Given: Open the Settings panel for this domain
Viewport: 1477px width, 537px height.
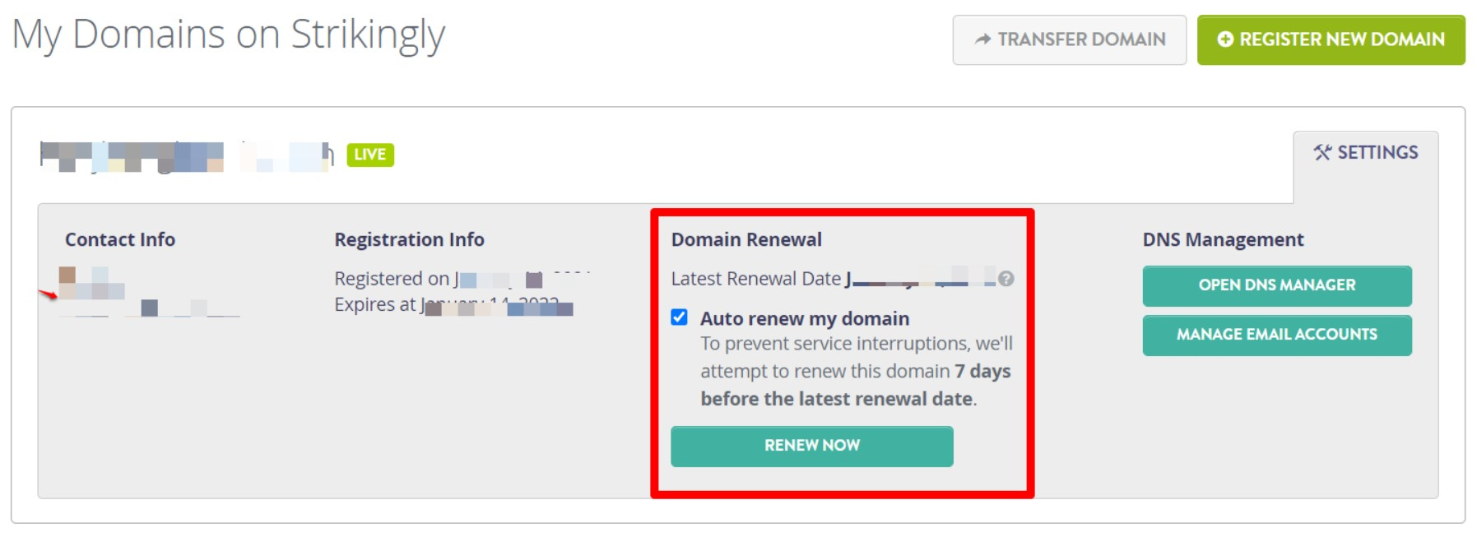Looking at the screenshot, I should coord(1366,152).
